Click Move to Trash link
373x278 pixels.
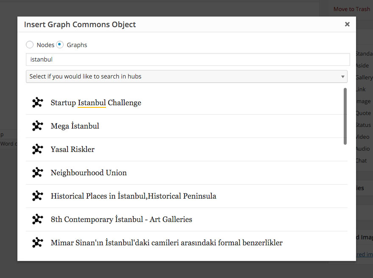[x=351, y=9]
